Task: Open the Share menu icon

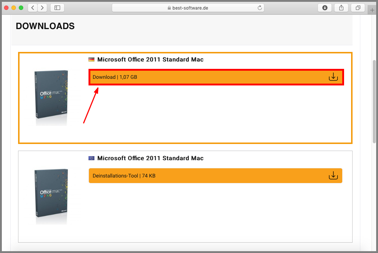Action: [341, 8]
